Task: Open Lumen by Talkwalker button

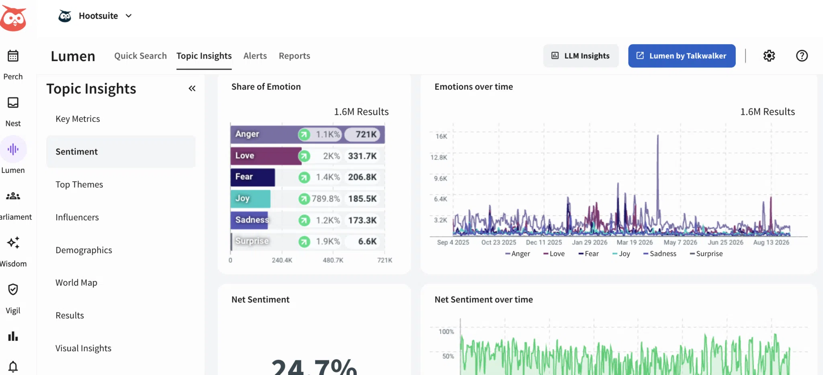Action: [x=682, y=56]
